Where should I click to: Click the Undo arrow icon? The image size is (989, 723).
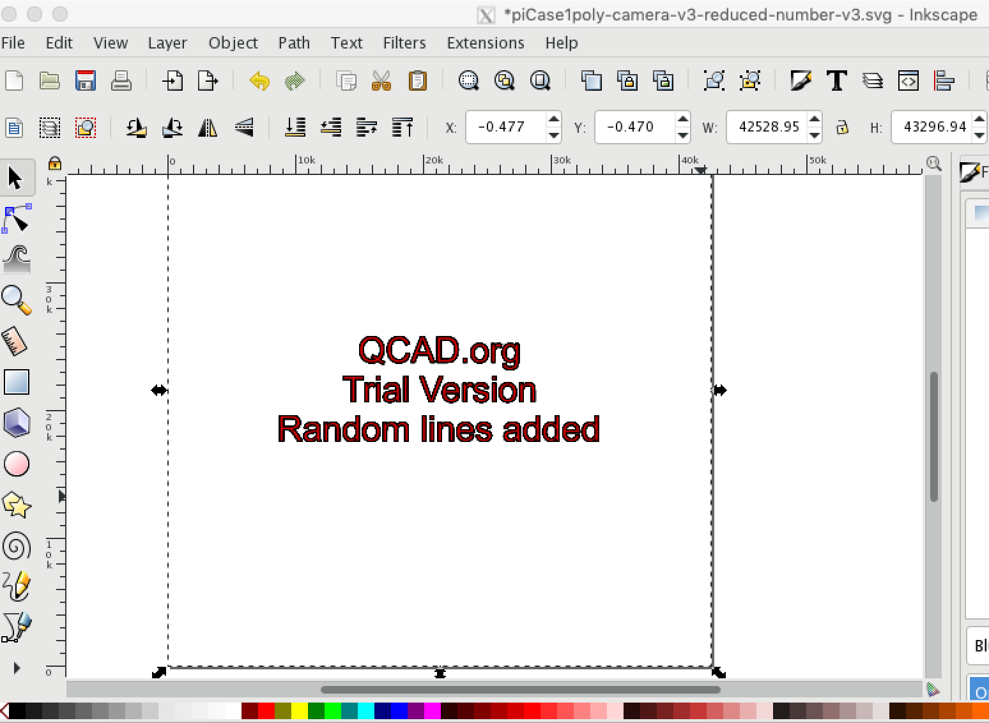point(259,81)
